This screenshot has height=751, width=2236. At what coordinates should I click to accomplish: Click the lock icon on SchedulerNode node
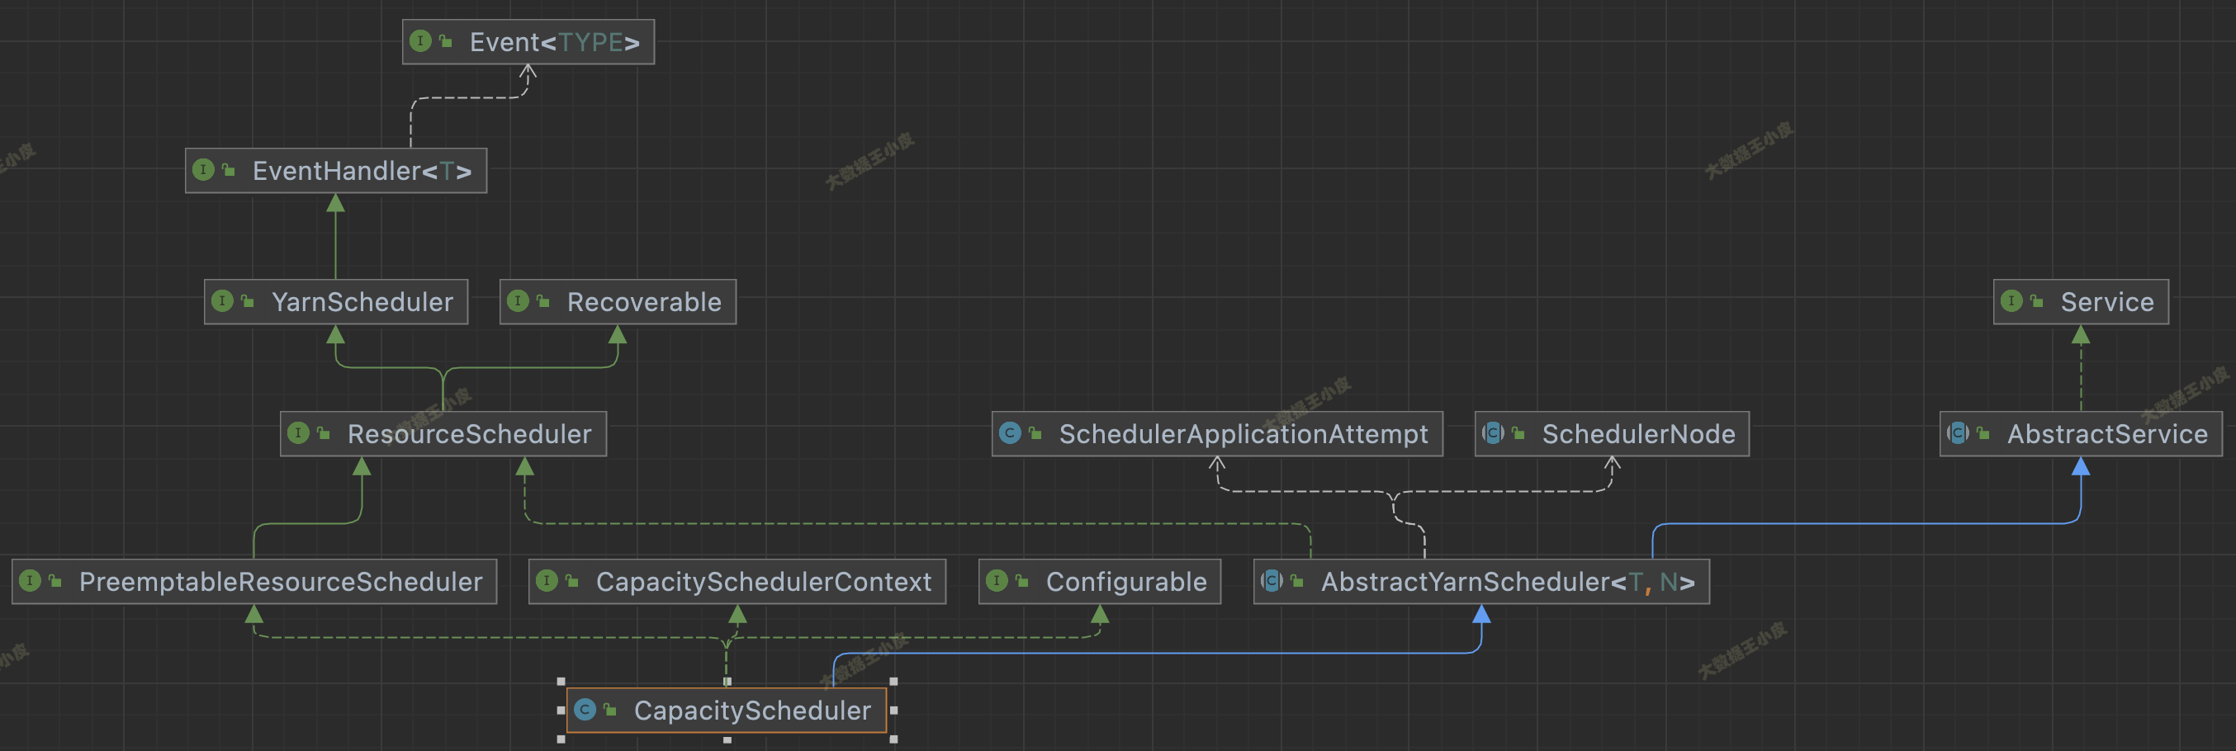pyautogui.click(x=1518, y=432)
